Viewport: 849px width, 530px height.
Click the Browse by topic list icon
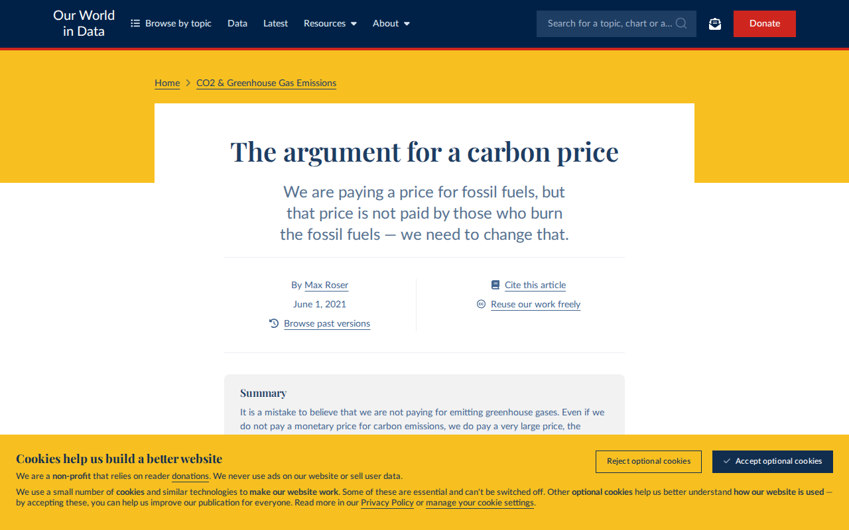(x=135, y=23)
